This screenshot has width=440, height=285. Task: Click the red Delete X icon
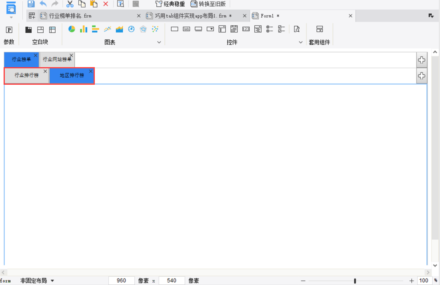[106, 4]
